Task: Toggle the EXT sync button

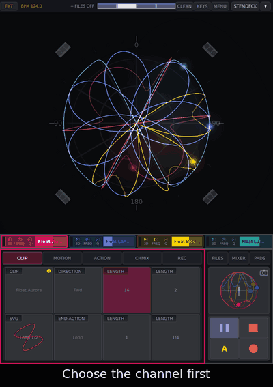Action: [9, 6]
